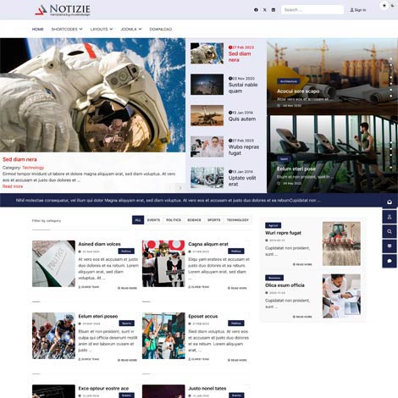Open the 'Exce opteur eostre ace' article title
Screen dimensions: 398x398
[103, 389]
